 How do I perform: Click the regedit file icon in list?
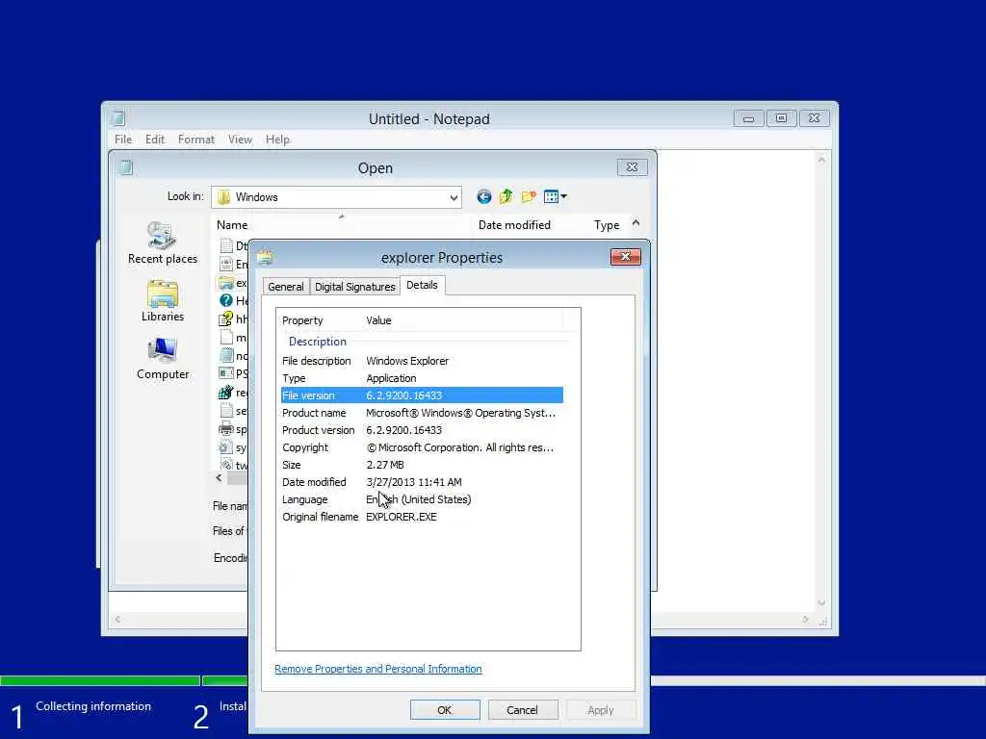pos(226,393)
